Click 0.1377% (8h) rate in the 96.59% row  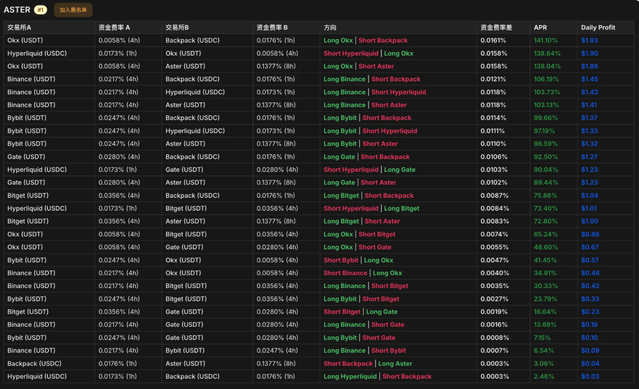pyautogui.click(x=276, y=144)
